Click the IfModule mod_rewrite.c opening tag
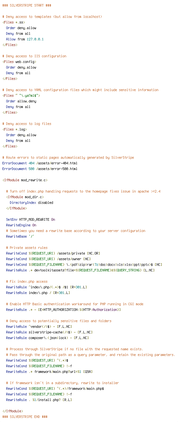The image size is (178, 422). 25,180
